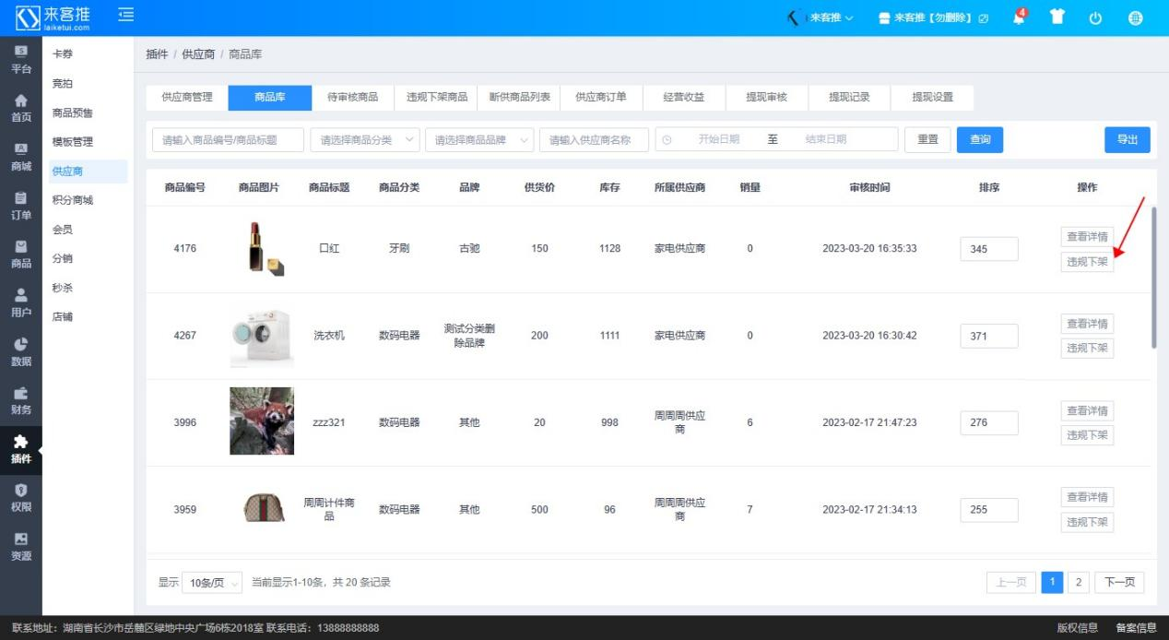The height and width of the screenshot is (640, 1169).
Task: Select 秒杀 in submenu
Action: pyautogui.click(x=63, y=288)
